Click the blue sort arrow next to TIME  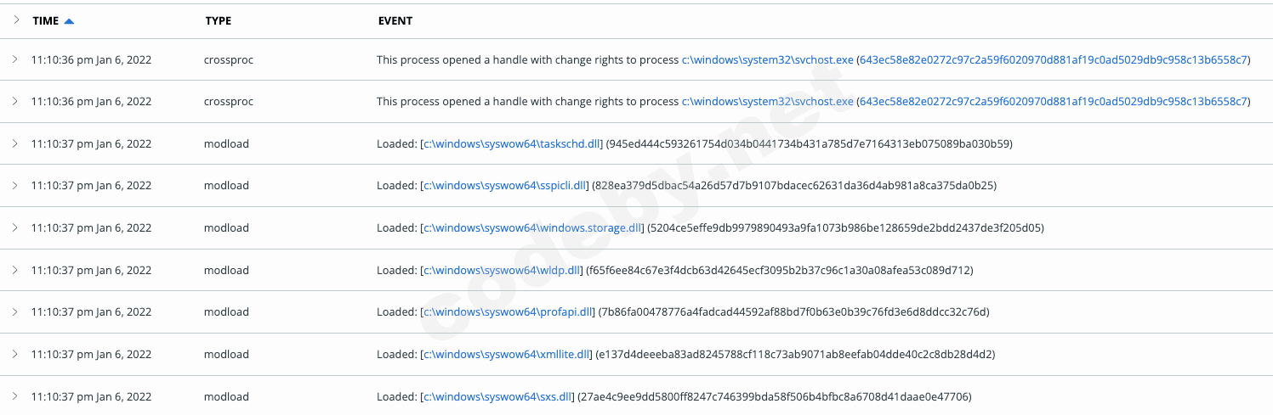tap(69, 21)
